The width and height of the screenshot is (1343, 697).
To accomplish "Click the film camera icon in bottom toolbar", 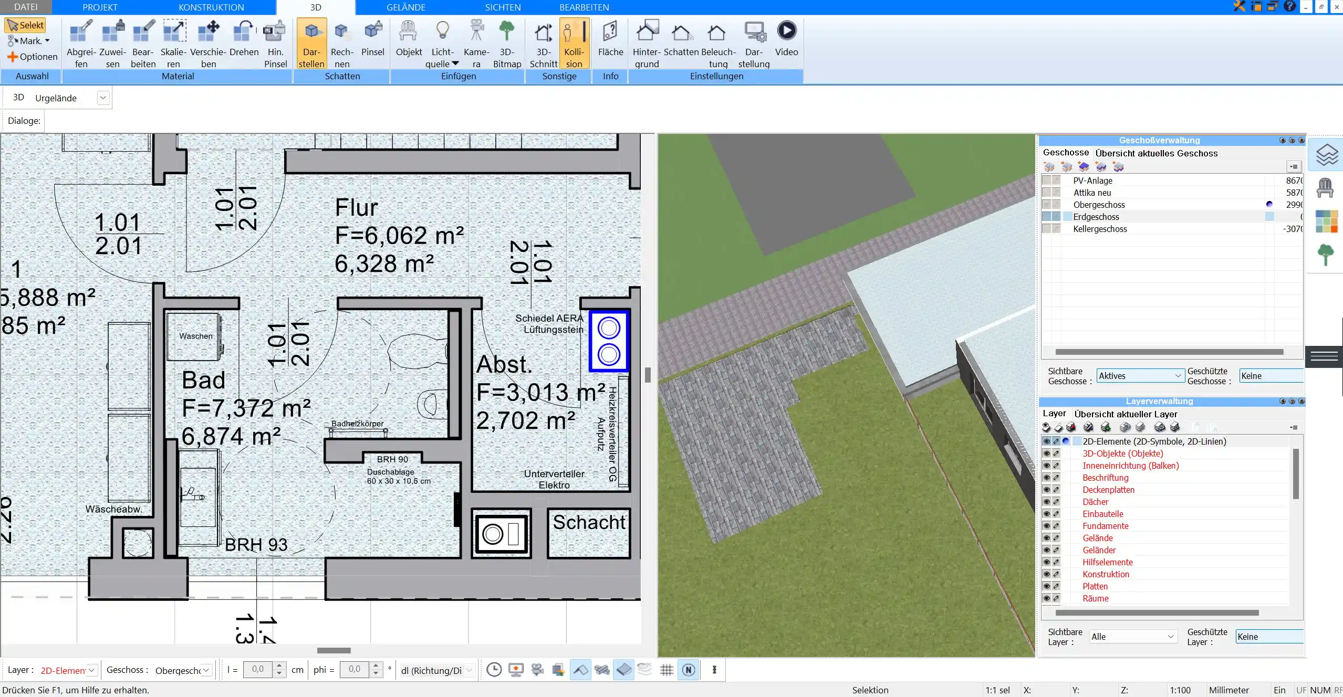I will 537,670.
